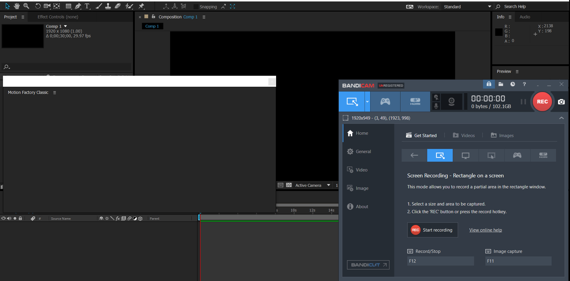Click Bandicam Start recording button
This screenshot has height=281, width=570.
pyautogui.click(x=433, y=230)
